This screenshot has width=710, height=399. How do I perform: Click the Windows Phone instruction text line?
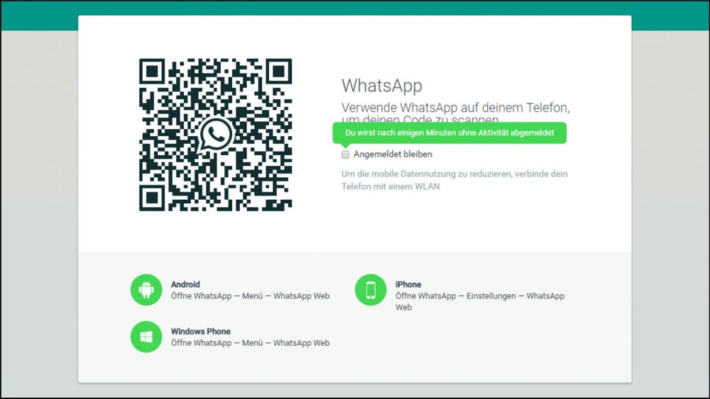click(x=250, y=343)
